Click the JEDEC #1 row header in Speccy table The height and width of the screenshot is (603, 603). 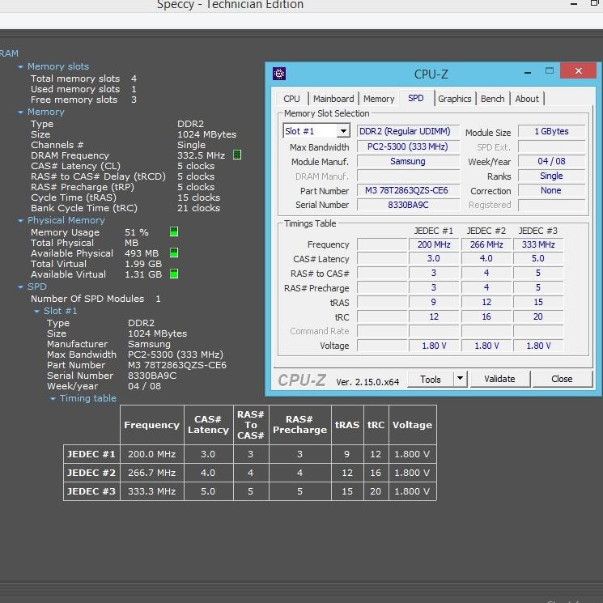[91, 454]
